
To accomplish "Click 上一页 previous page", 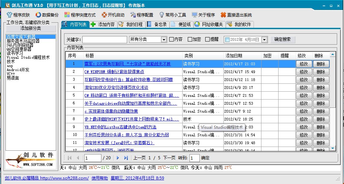I will point(139,158).
